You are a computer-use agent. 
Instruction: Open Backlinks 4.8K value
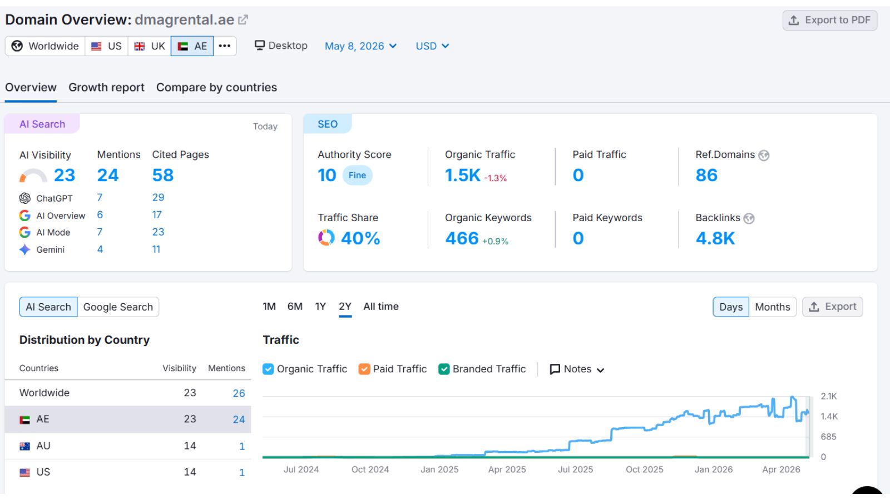click(x=715, y=238)
